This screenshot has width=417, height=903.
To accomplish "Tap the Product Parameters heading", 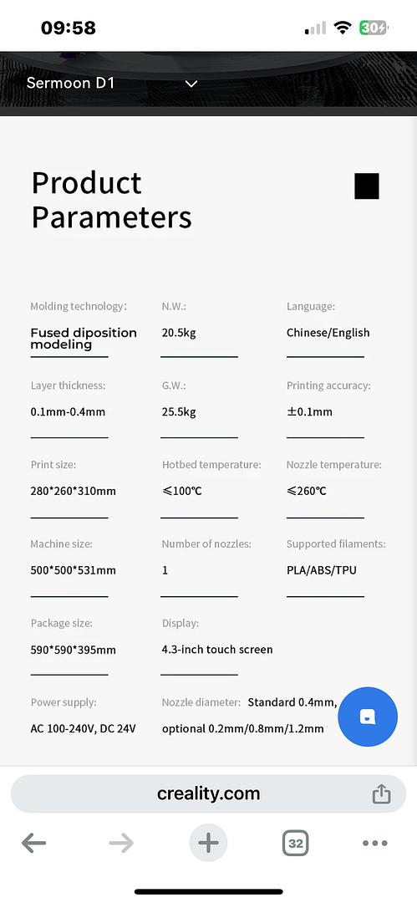I will [111, 201].
